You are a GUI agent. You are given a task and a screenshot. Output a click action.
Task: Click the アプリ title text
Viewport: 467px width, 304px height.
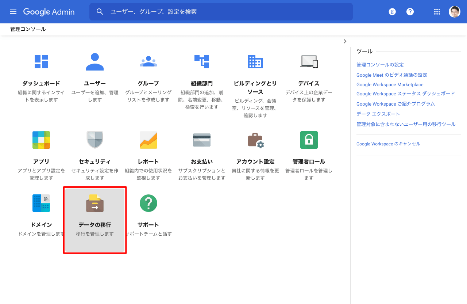[x=41, y=161]
